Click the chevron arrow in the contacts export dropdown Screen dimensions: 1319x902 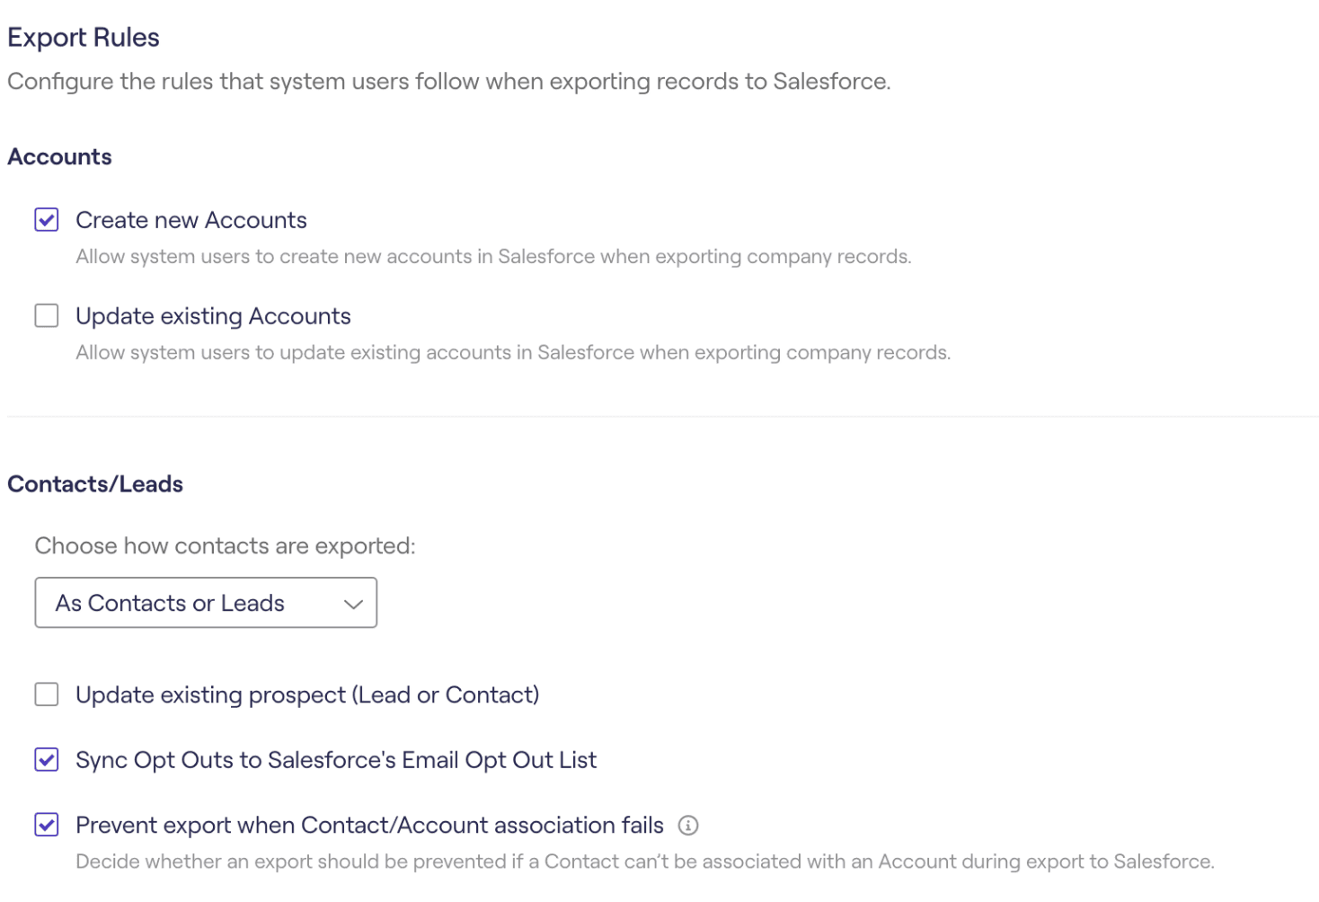pos(353,604)
